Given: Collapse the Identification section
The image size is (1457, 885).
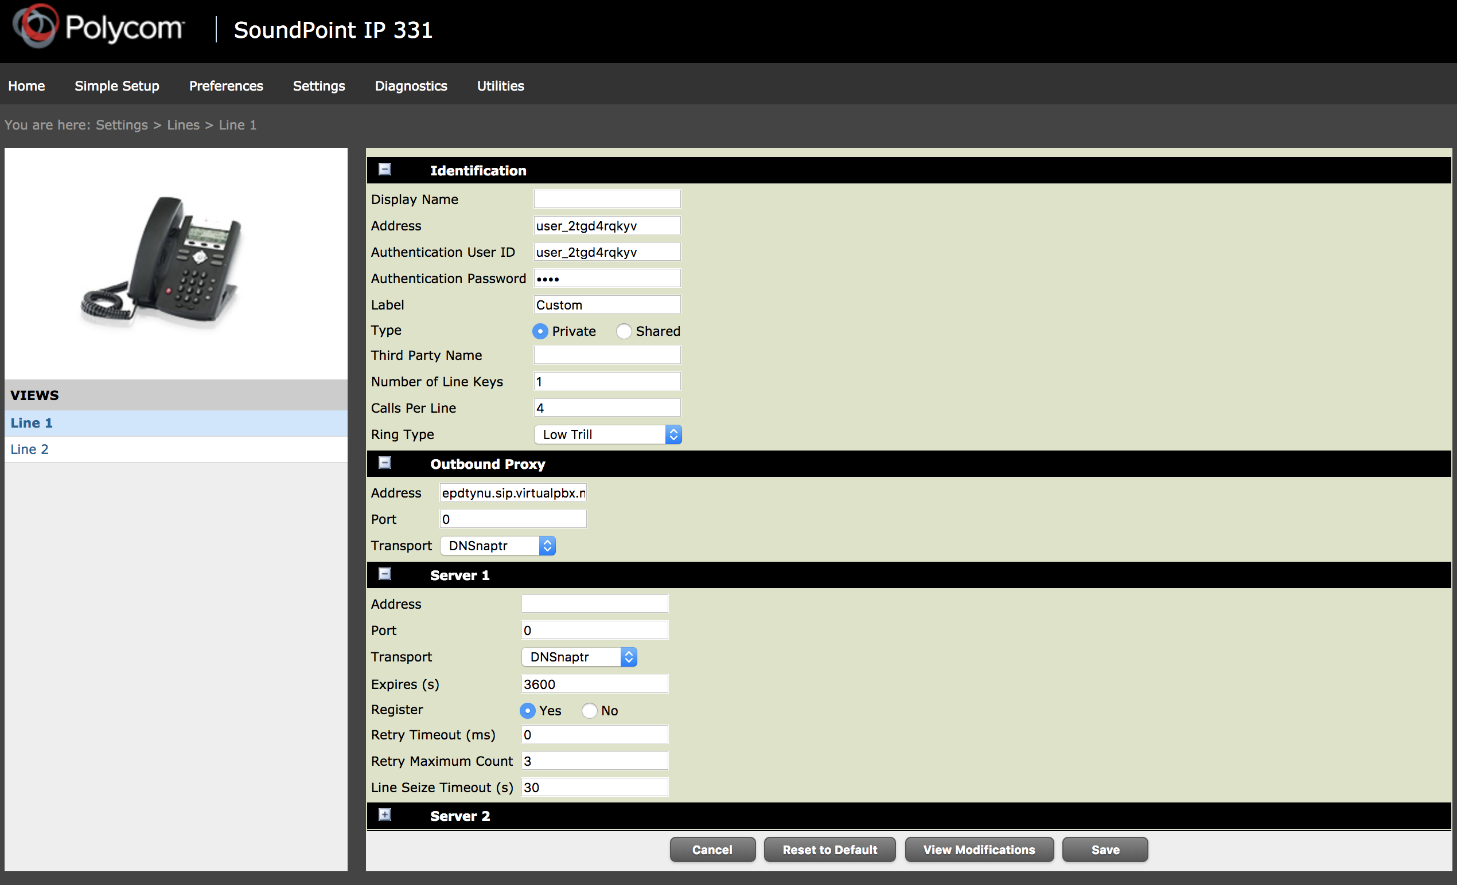Looking at the screenshot, I should click(384, 170).
